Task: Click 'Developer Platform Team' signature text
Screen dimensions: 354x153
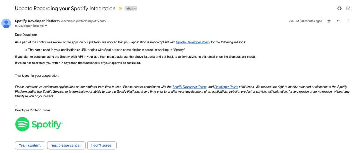Action: click(x=32, y=110)
